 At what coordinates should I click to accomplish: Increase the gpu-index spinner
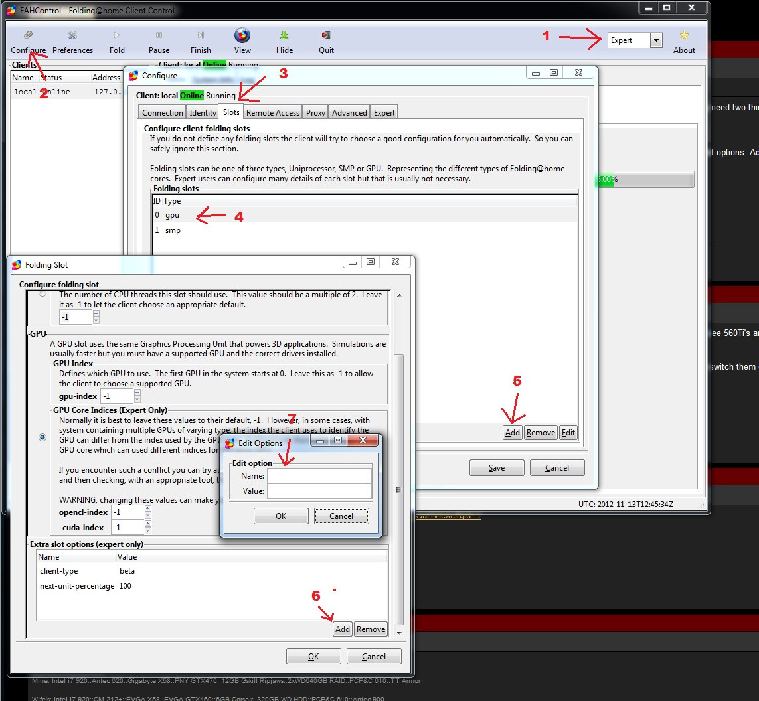pyautogui.click(x=137, y=393)
